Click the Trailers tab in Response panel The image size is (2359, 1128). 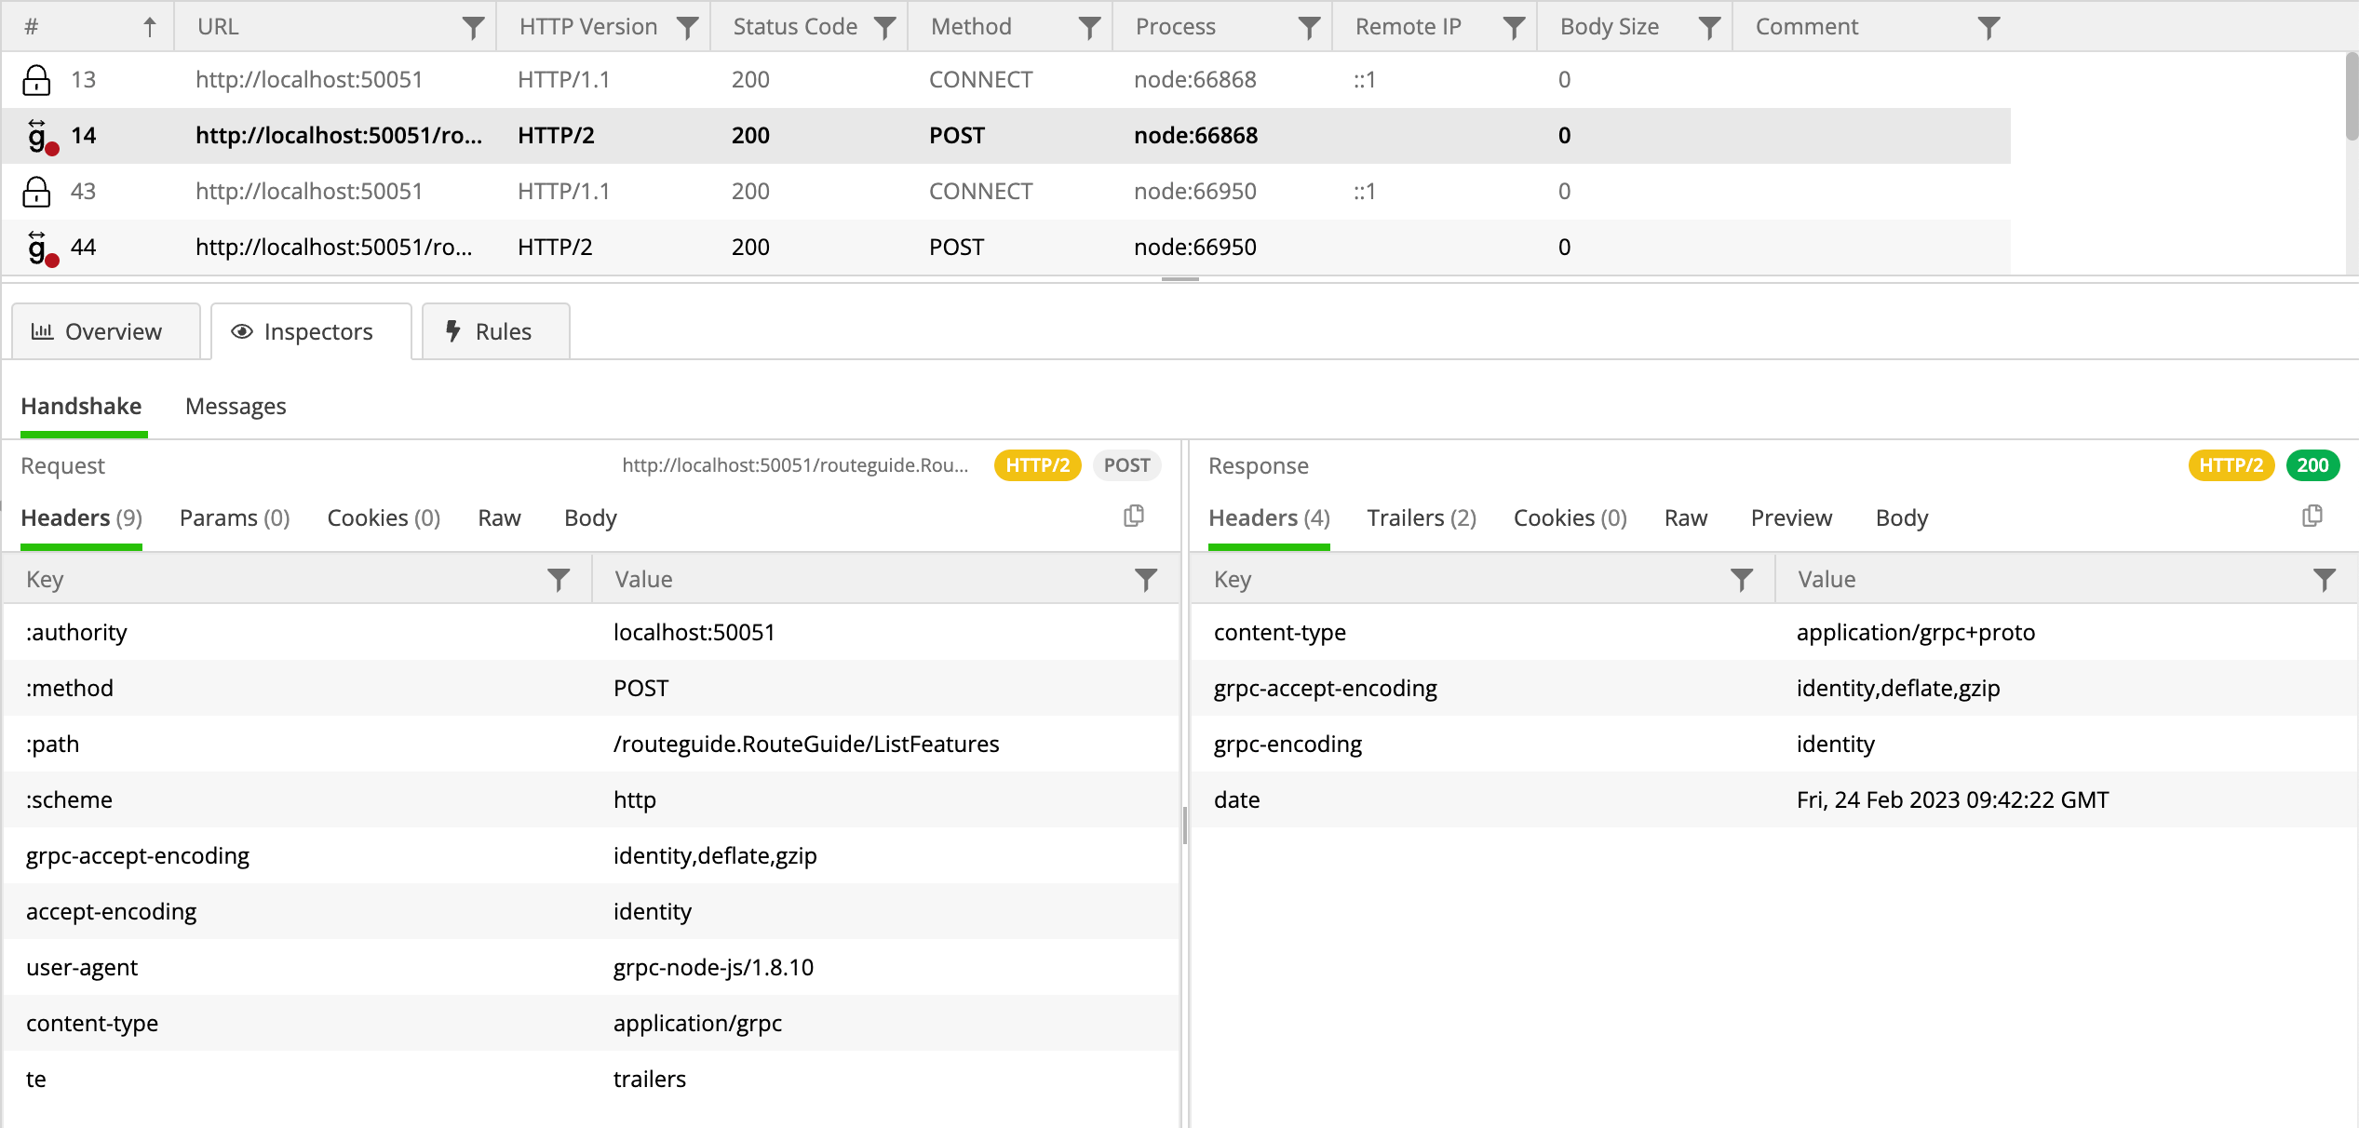[1419, 517]
